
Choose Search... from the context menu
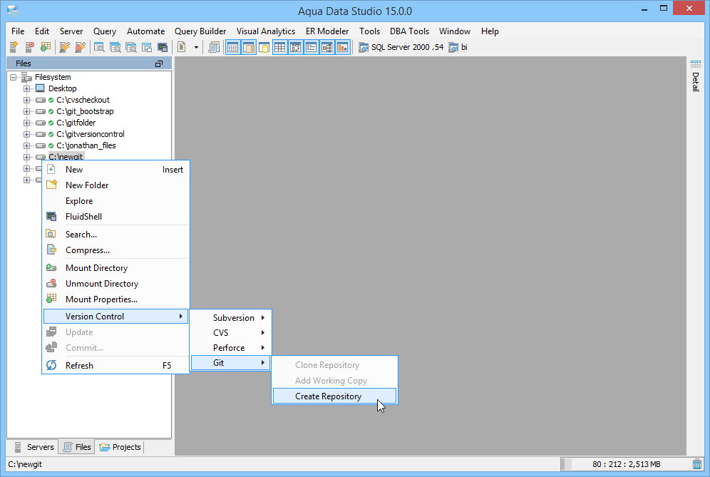115,234
